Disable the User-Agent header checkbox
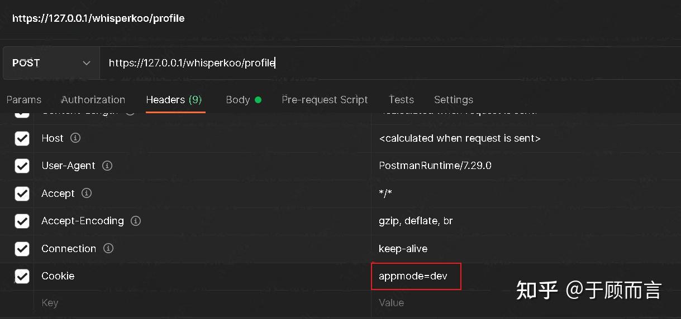Viewport: 681px width, 319px height. point(22,166)
